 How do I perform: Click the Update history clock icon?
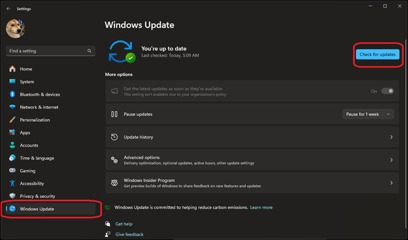[115, 137]
